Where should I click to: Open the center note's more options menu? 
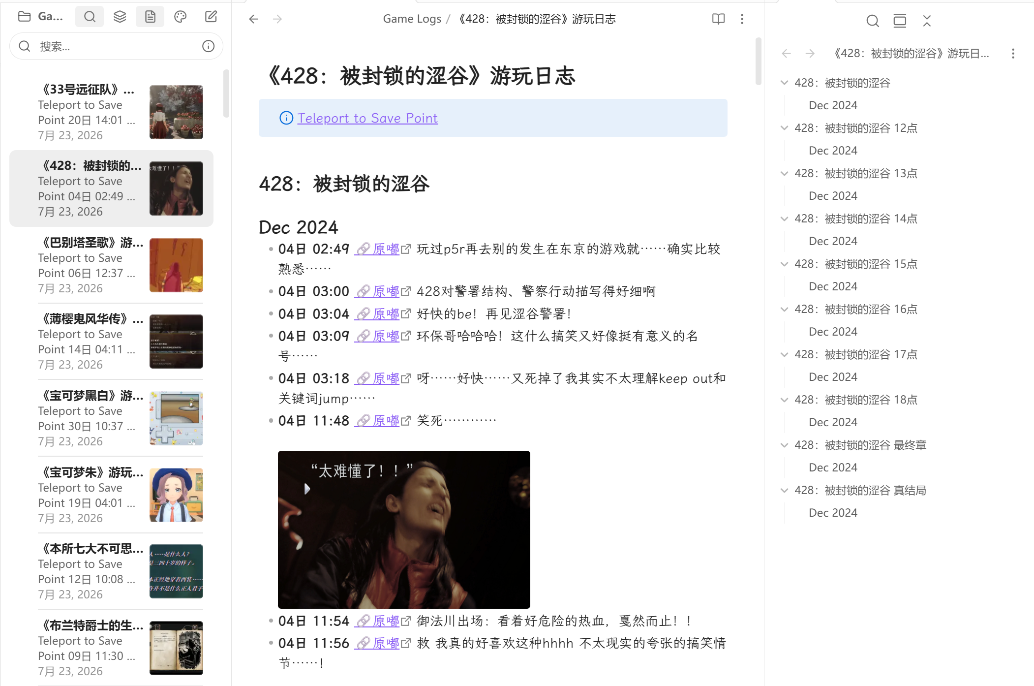(742, 19)
